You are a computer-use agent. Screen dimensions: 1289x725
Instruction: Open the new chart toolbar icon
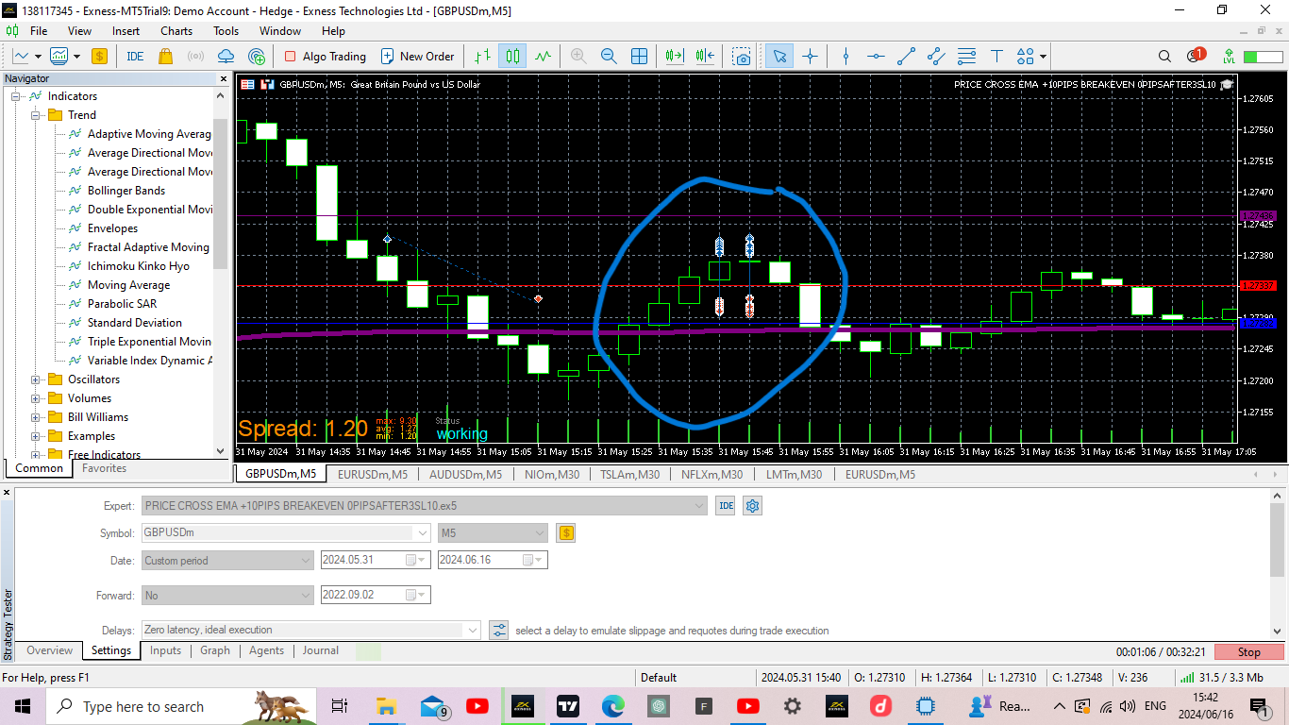click(x=23, y=57)
